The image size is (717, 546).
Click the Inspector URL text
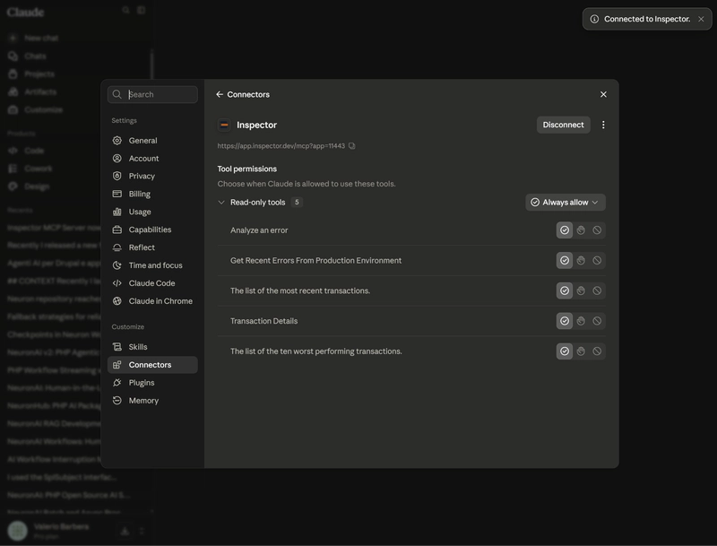[x=281, y=146]
